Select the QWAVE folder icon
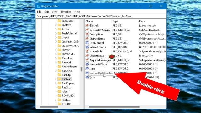Viewport: 201px width, 113px height. (59, 50)
